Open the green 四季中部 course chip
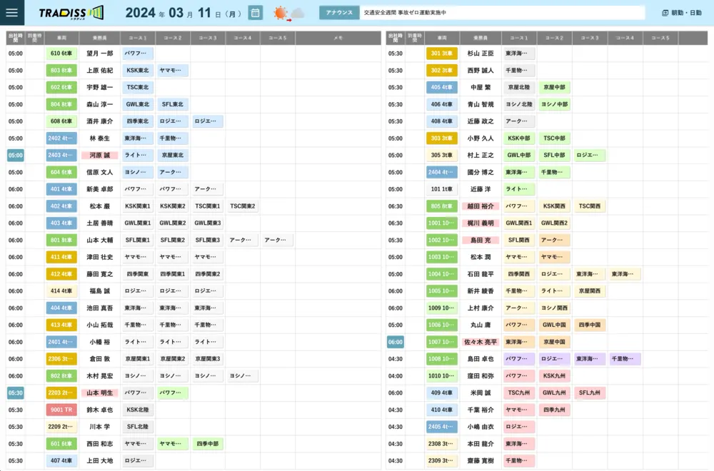Image resolution: width=714 pixels, height=471 pixels. click(x=207, y=444)
